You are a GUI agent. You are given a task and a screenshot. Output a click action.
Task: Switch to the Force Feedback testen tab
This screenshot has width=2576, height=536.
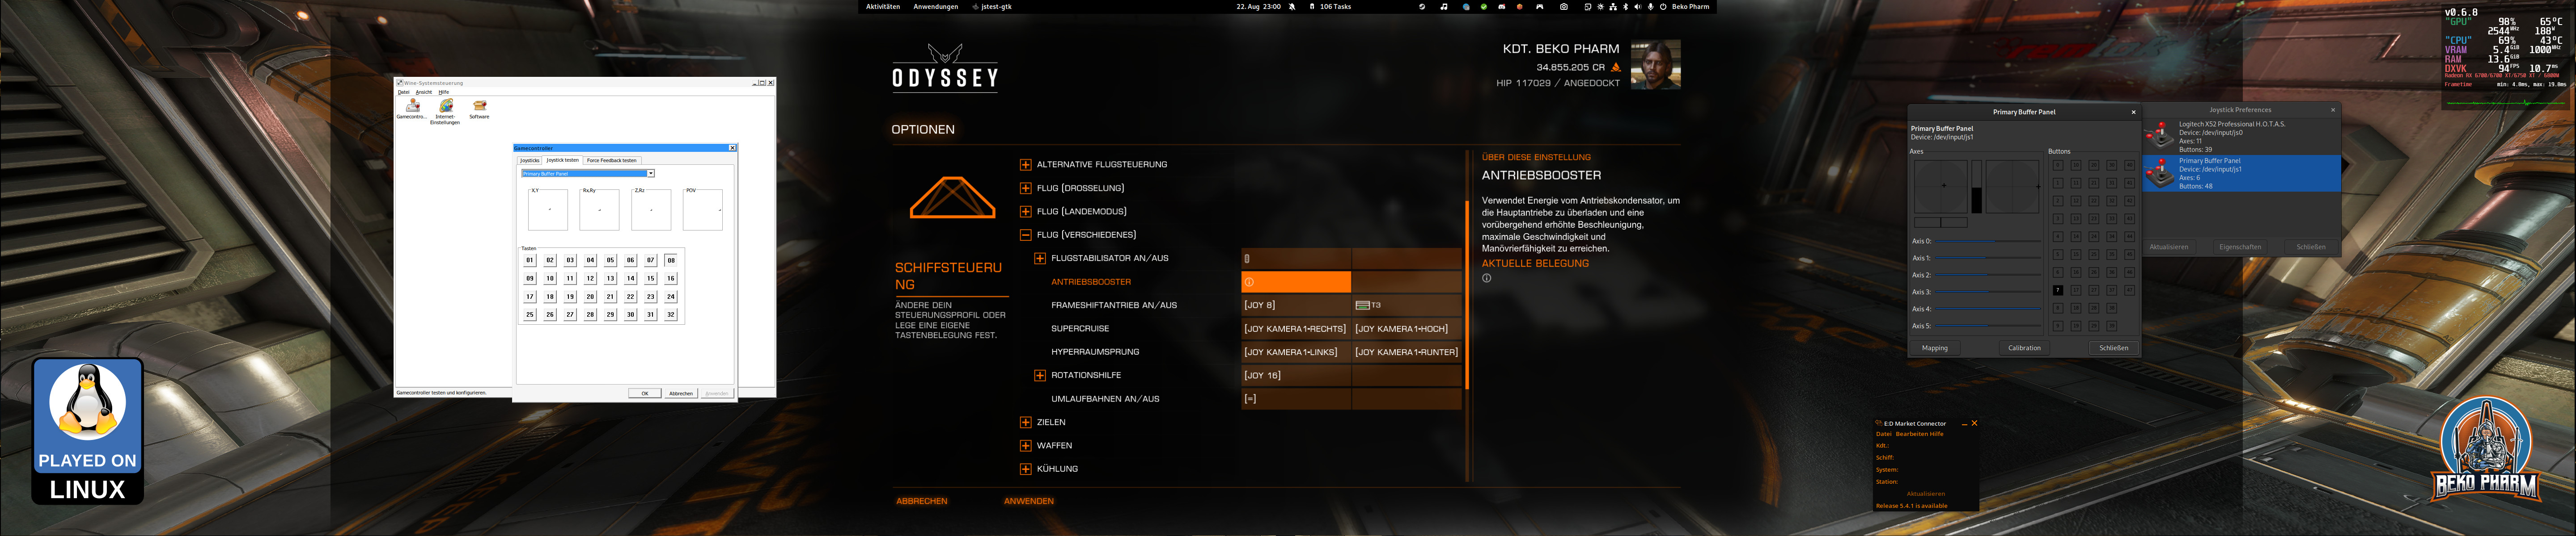coord(611,160)
